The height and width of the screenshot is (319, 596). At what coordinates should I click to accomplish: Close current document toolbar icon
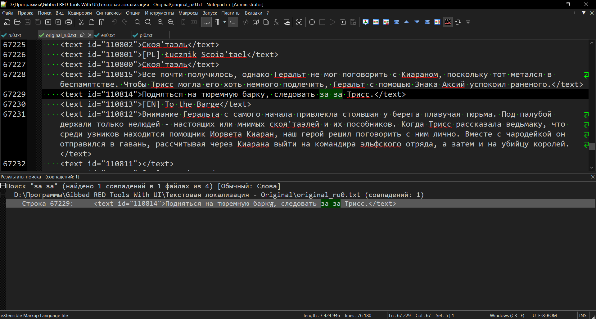coord(48,22)
